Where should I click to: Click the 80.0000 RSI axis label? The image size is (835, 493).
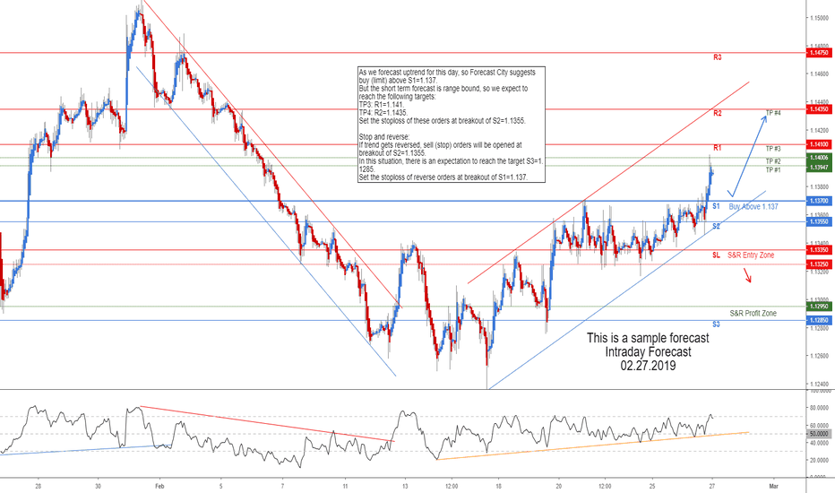pos(819,408)
